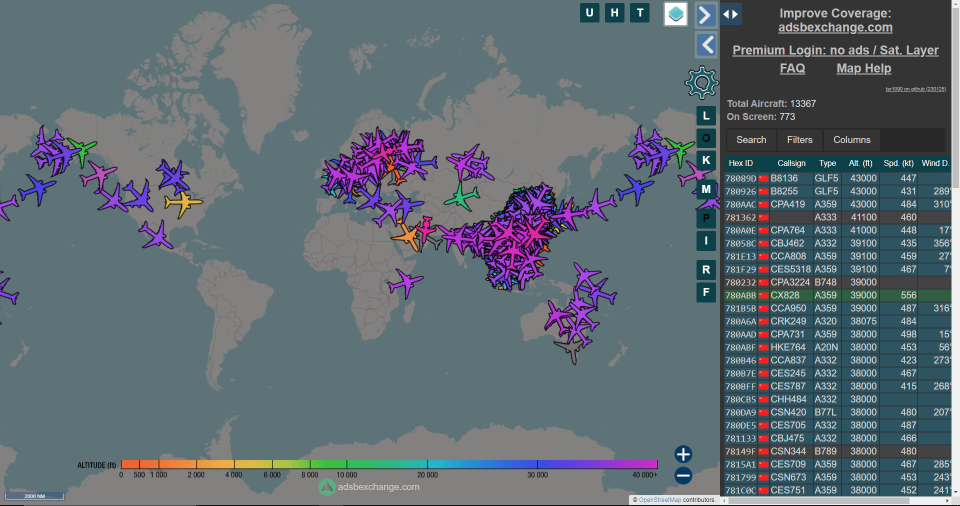Click the F button on map

706,292
